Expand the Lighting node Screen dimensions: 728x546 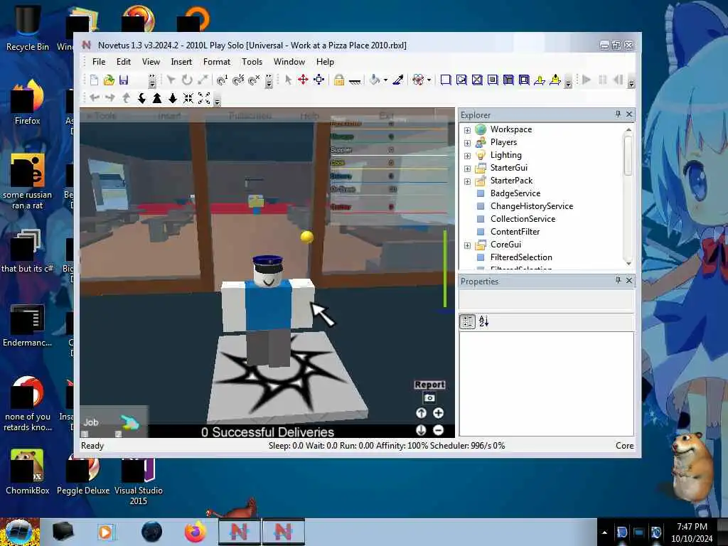[x=468, y=156]
